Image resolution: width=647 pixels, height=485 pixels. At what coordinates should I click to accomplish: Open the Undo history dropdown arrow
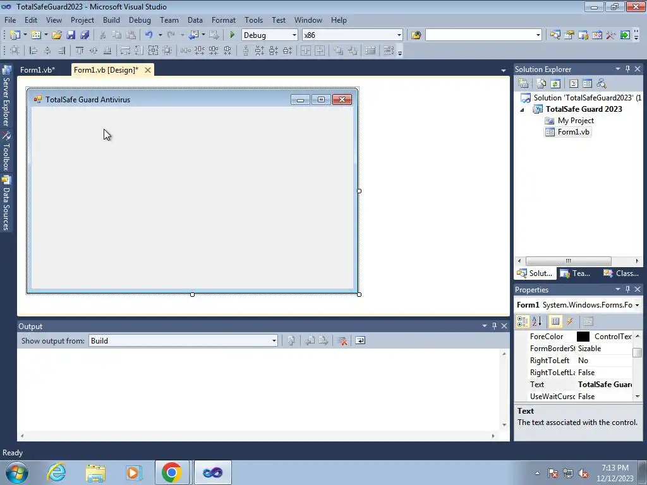click(160, 35)
